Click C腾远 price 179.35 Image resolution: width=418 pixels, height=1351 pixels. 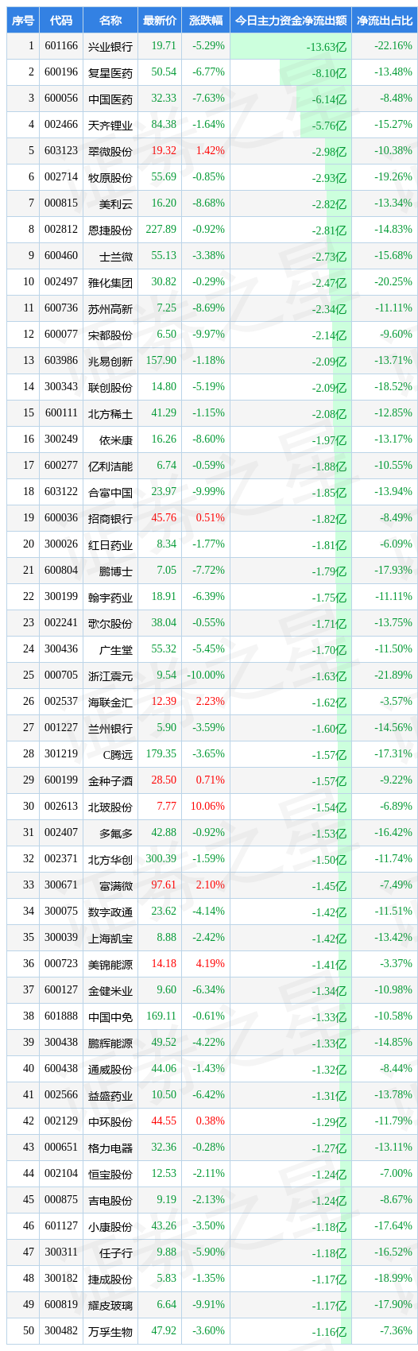pos(161,754)
